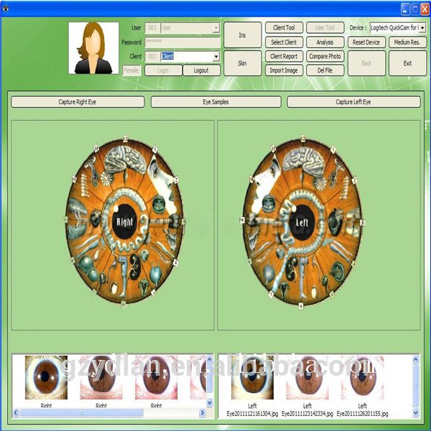Viewport: 431px width, 431px height.
Task: Click the application icon in title bar
Action: click(x=5, y=9)
